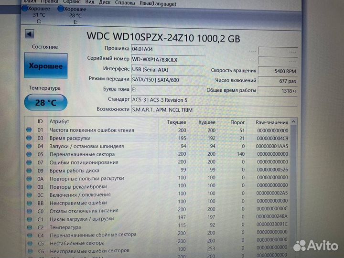Click raw value 0000033091C

click(x=272, y=224)
